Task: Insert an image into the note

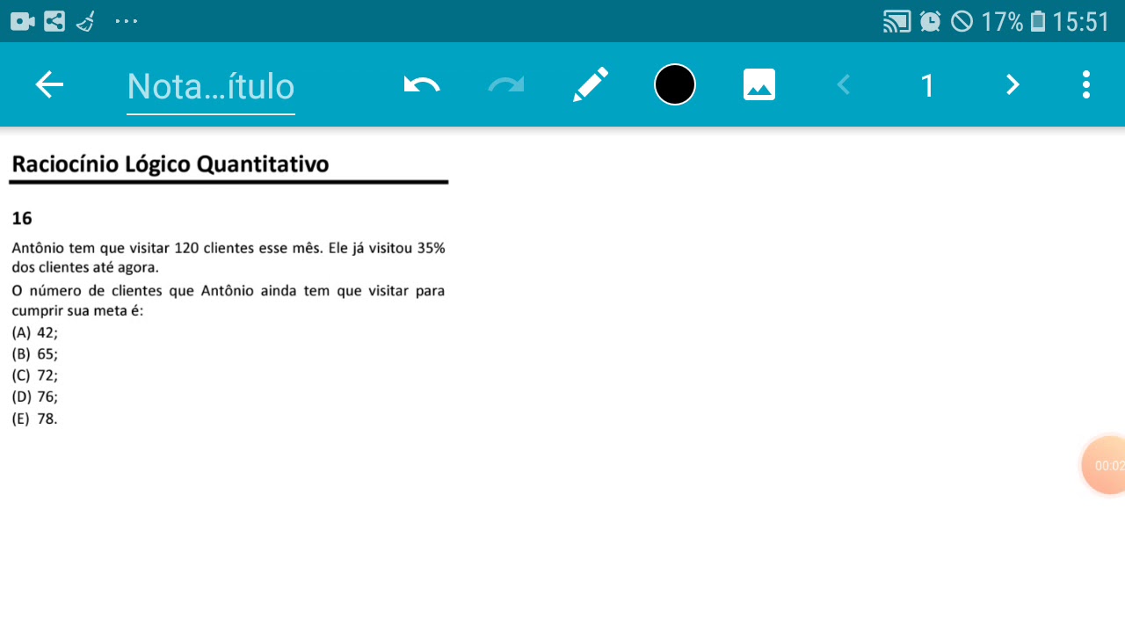Action: 759,85
